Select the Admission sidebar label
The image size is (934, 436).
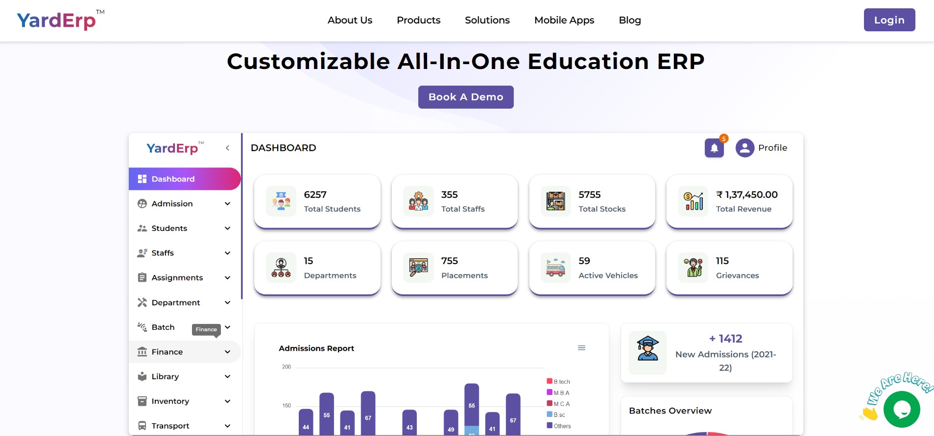click(172, 204)
